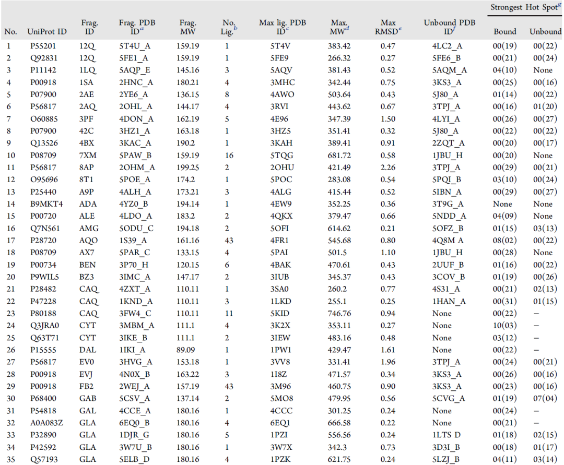This screenshot has height=465, width=564.
Task: Select UniProt ID 'O95696'
Action: [44, 180]
